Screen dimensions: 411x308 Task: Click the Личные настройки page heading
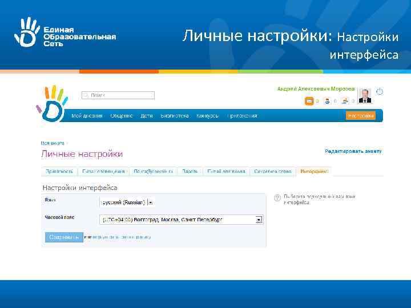(x=82, y=154)
